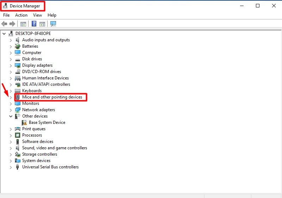The height and width of the screenshot is (198, 282).
Task: Click Scan for hardware changes icon
Action: (53, 24)
